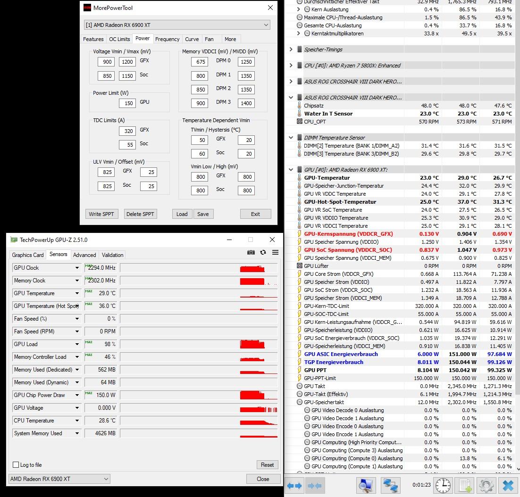Viewport: 520px width, 497px height.
Task: Reset HWiNFO timer using clock icon
Action: click(x=443, y=486)
